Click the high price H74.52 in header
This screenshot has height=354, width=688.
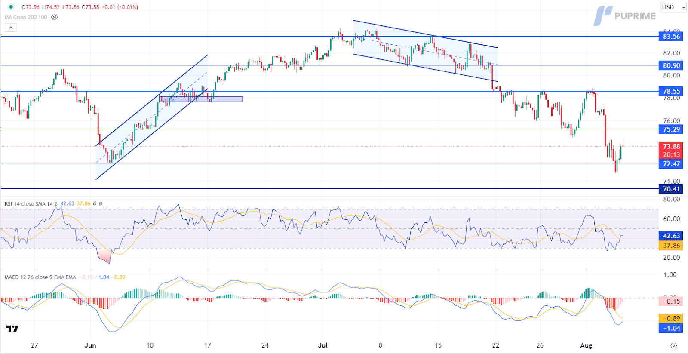[x=51, y=7]
